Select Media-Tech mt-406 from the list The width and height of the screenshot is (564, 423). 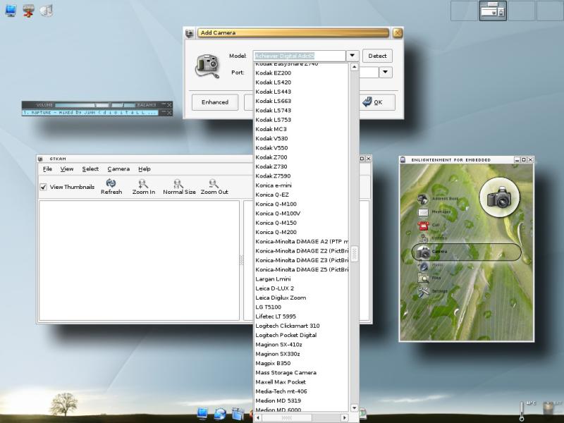pyautogui.click(x=302, y=391)
